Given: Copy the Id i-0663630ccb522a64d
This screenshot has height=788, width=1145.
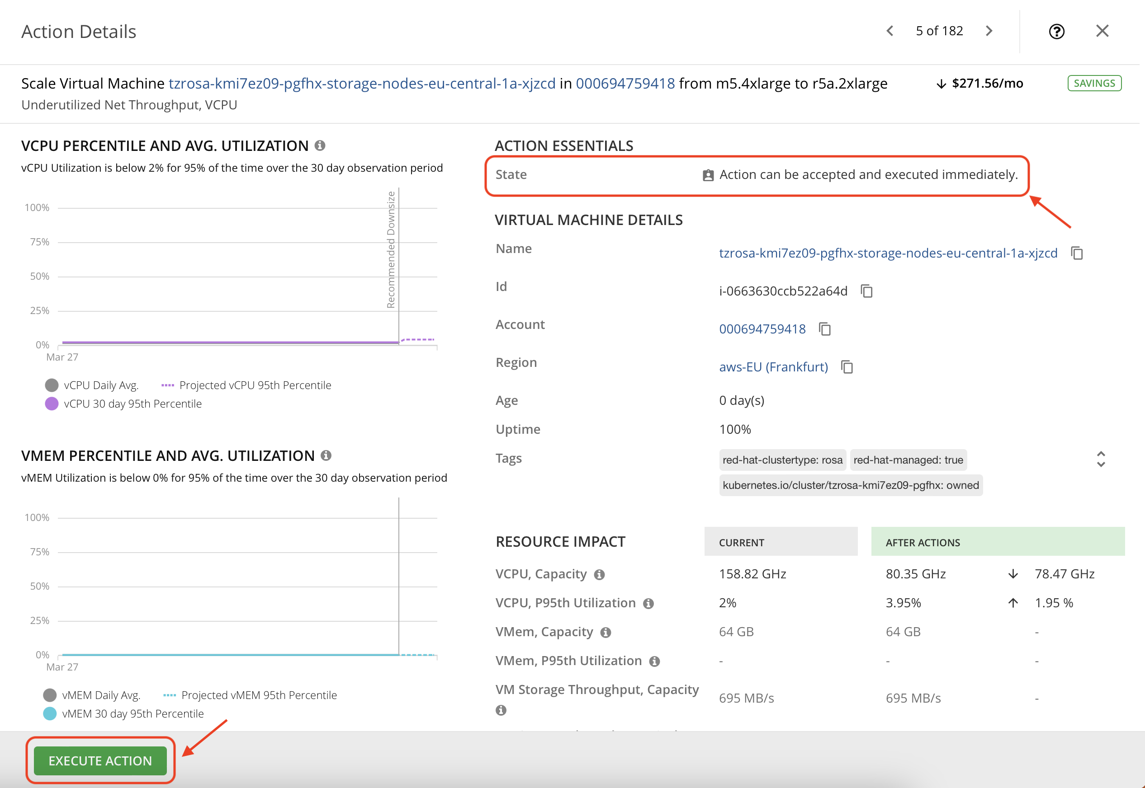Looking at the screenshot, I should coord(867,291).
